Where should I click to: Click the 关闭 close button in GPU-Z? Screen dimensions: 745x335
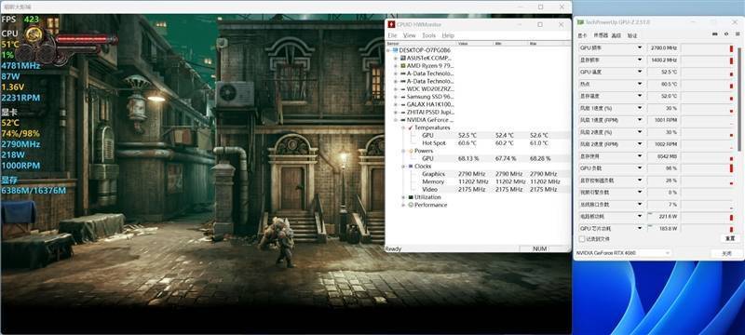(727, 254)
